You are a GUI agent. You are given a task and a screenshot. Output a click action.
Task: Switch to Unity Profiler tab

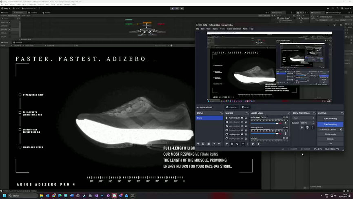(x=47, y=13)
